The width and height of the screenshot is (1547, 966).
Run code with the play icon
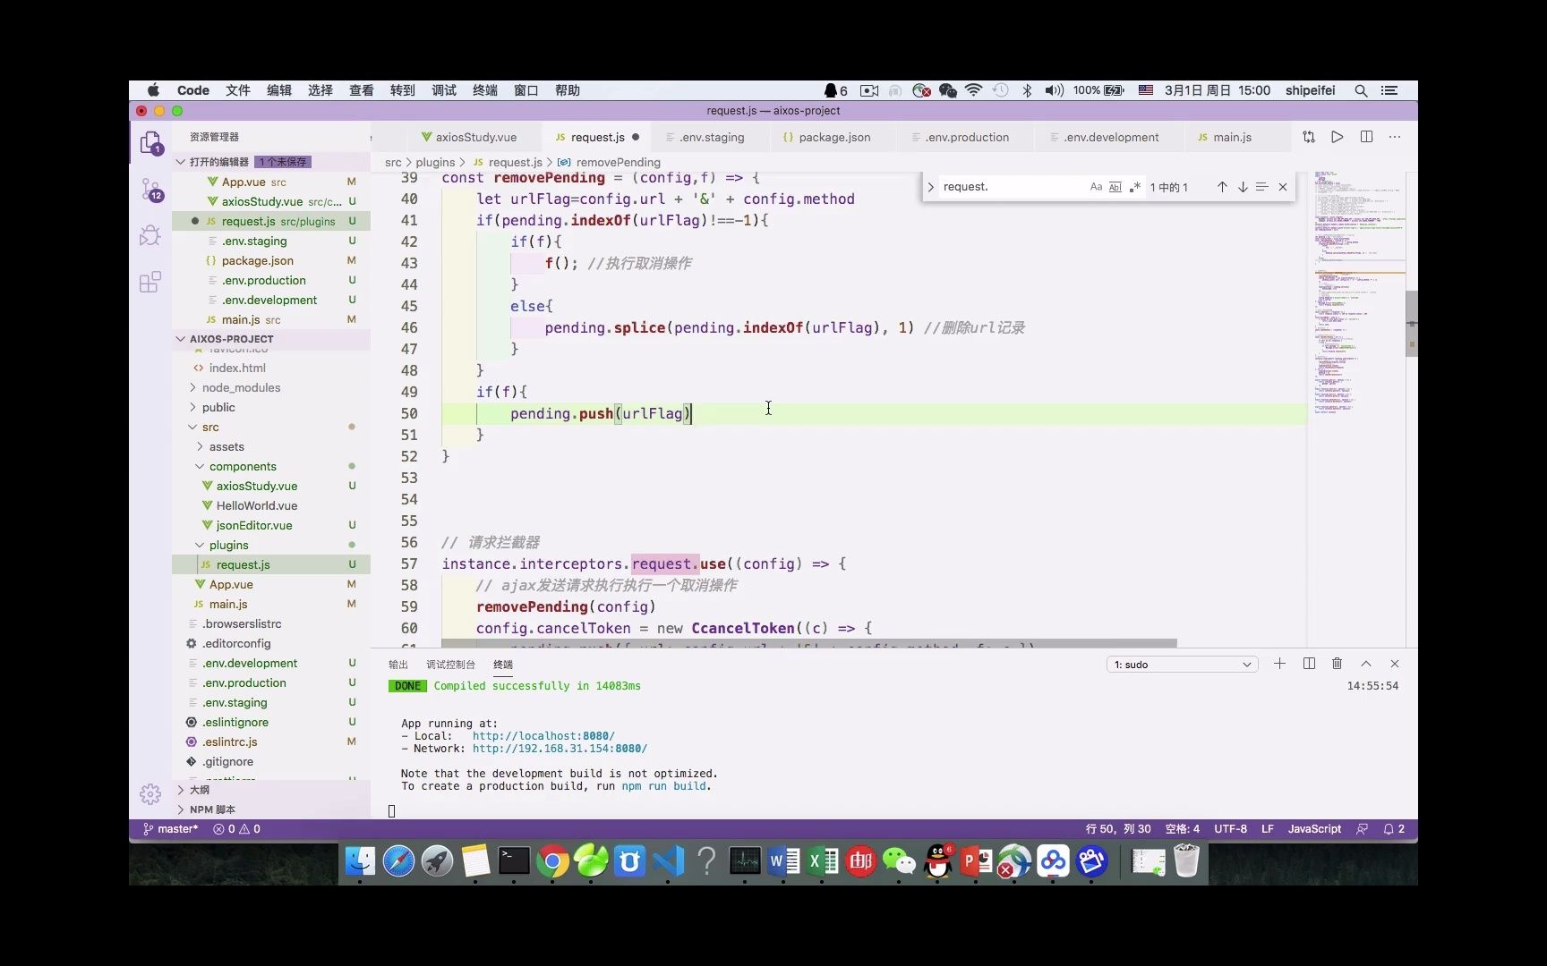click(x=1337, y=137)
